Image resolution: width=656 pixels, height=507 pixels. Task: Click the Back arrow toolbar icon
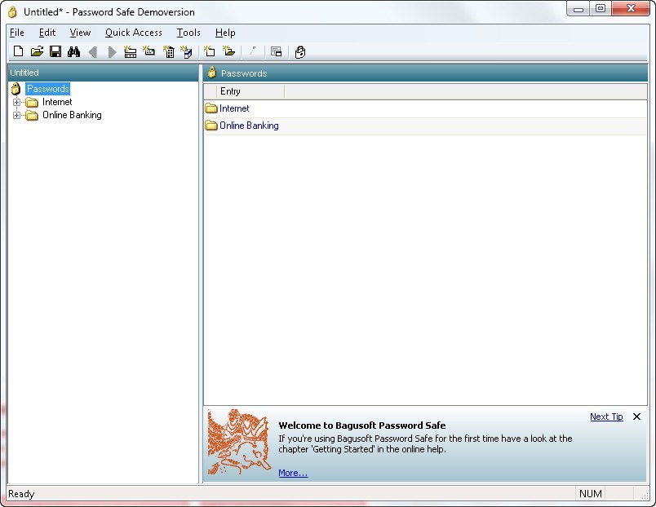(93, 52)
